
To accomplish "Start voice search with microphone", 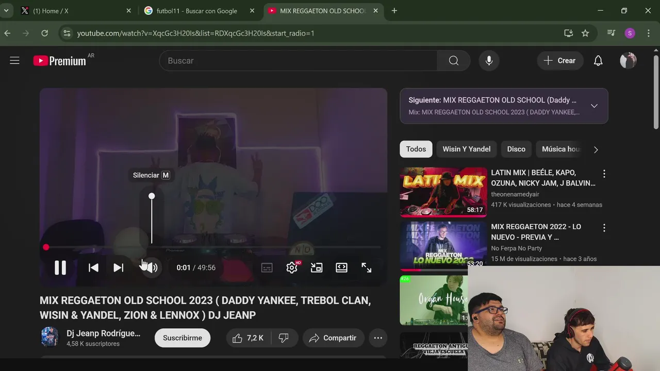I will 489,61.
